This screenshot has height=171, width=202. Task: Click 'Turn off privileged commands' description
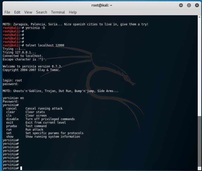50,119
